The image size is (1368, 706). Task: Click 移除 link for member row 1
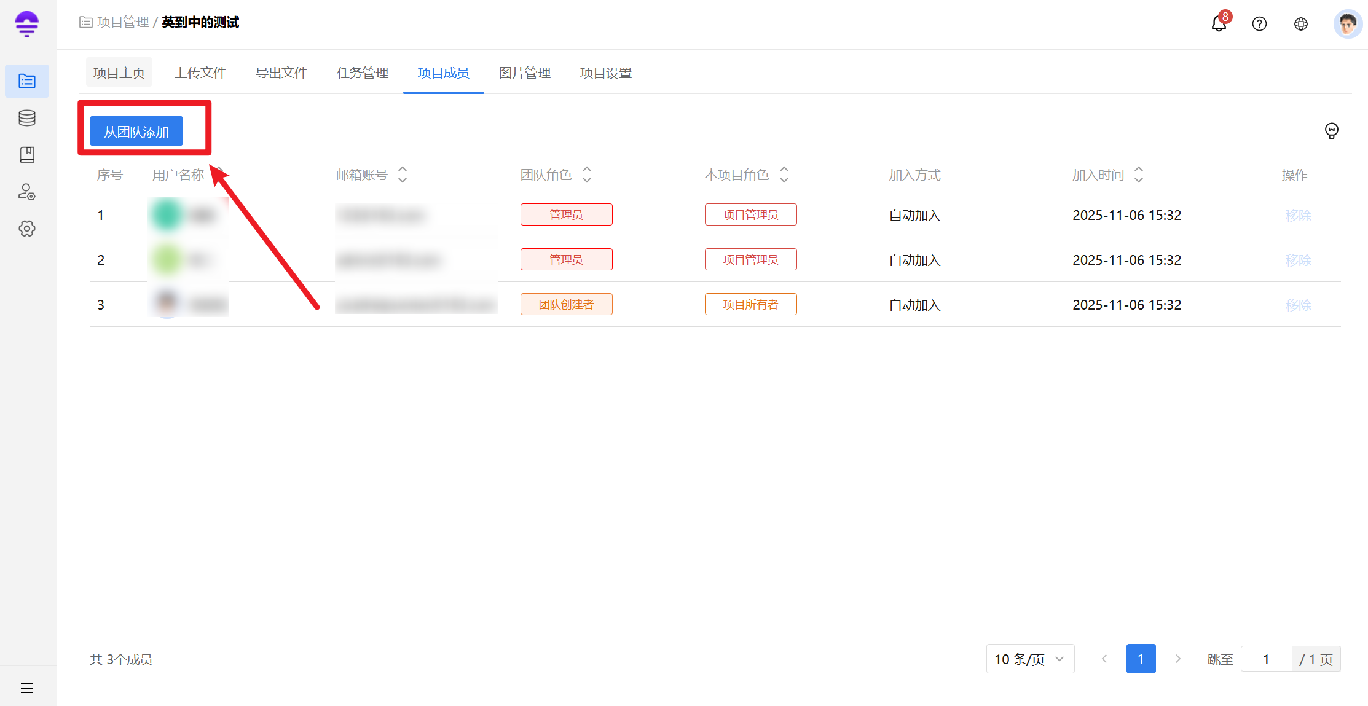click(x=1298, y=215)
